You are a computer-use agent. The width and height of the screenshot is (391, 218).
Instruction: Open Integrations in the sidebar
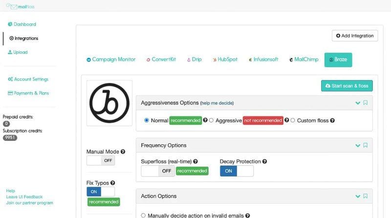[x=24, y=38]
